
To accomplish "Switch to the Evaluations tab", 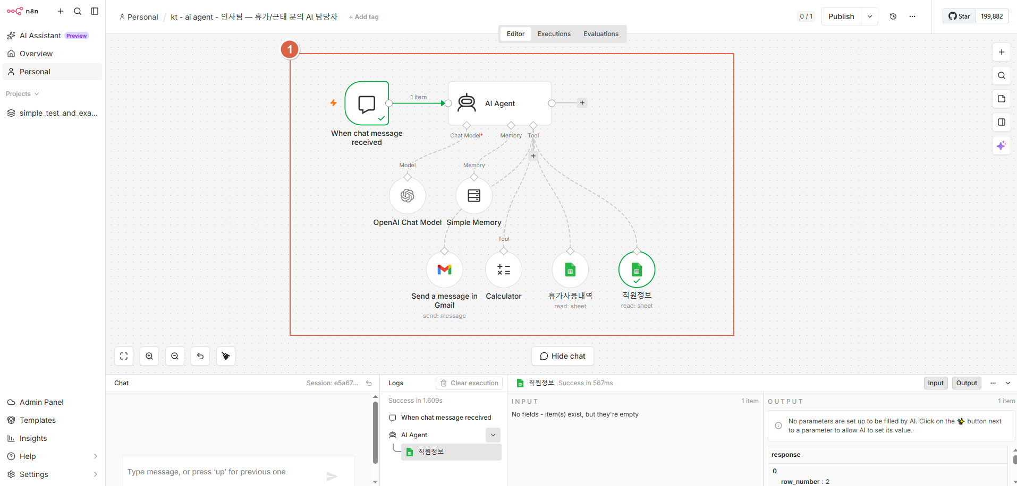I will coord(601,34).
